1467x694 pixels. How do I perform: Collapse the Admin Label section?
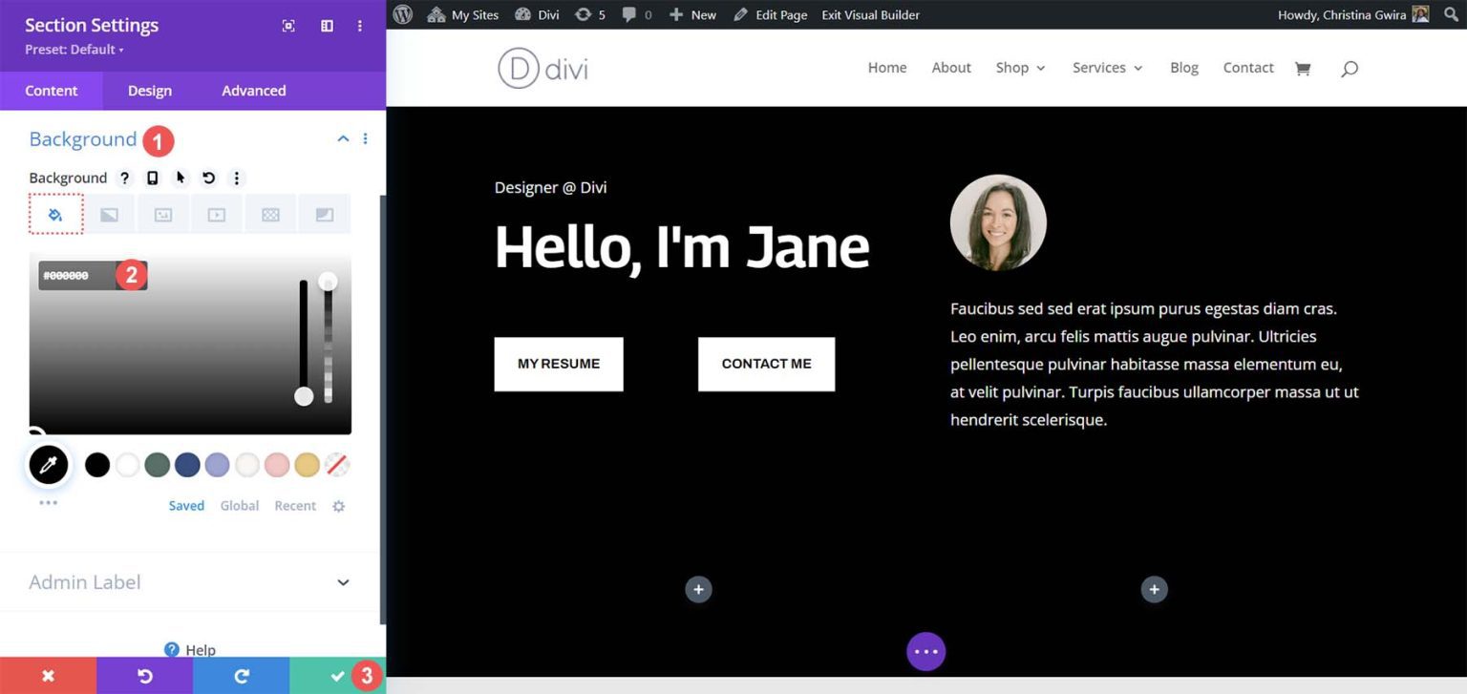pyautogui.click(x=343, y=582)
